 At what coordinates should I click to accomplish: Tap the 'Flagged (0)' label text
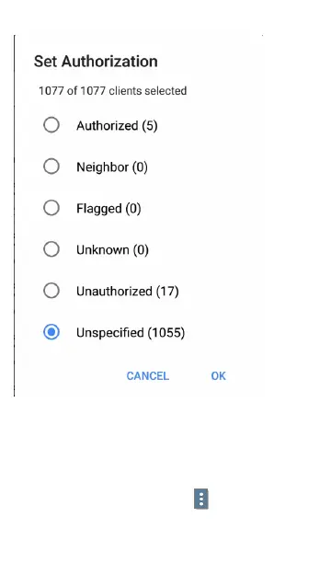pos(108,209)
